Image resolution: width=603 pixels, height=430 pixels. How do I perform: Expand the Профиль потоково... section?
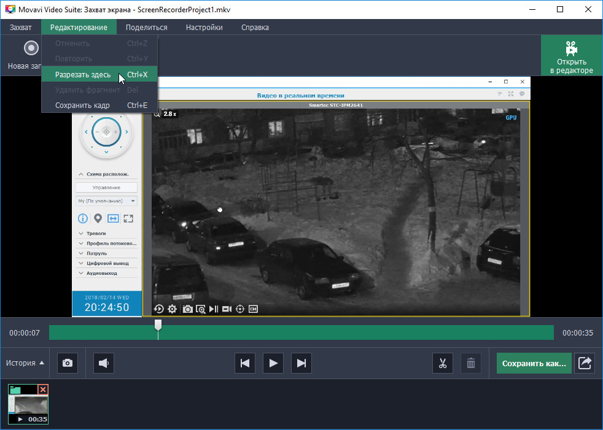pos(107,244)
